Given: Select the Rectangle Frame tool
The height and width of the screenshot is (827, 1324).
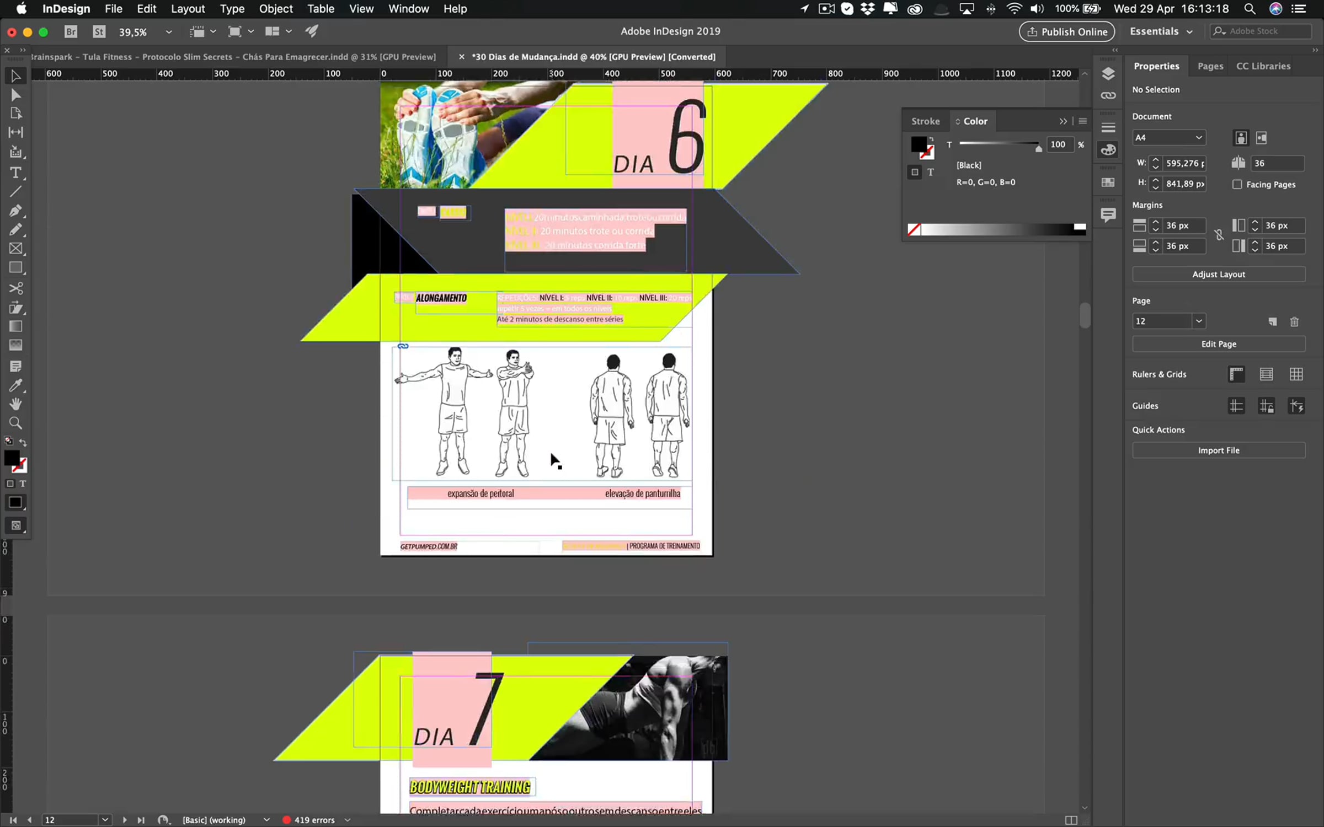Looking at the screenshot, I should click(x=15, y=249).
